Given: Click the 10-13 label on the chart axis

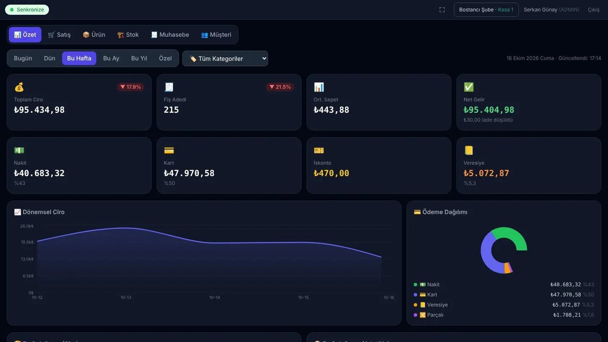Looking at the screenshot, I should coord(126,298).
